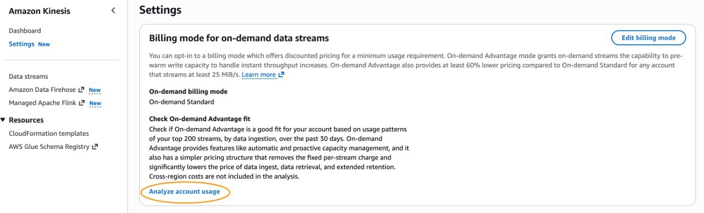
Task: Open the Dashboard page
Action: [25, 31]
